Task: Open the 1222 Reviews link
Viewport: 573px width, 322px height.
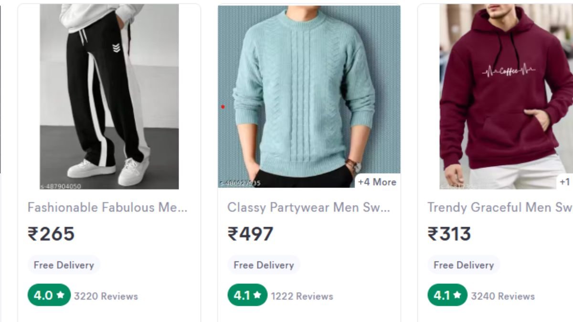Action: click(302, 296)
